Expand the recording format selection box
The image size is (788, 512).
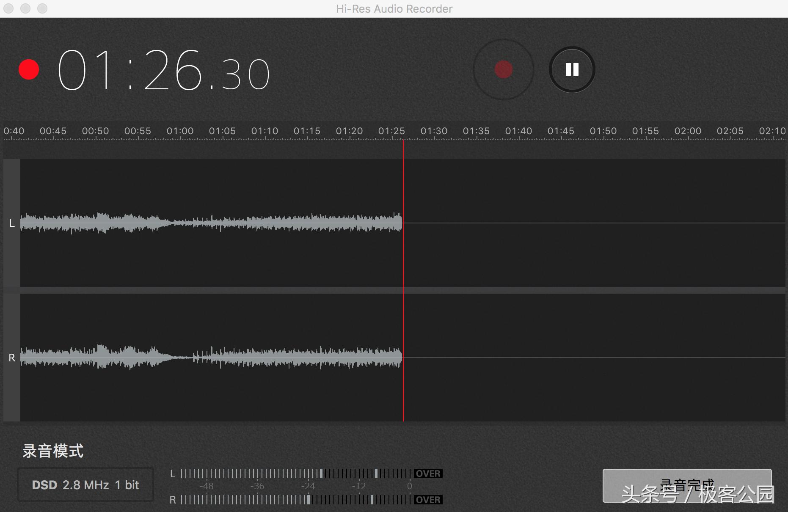click(85, 484)
